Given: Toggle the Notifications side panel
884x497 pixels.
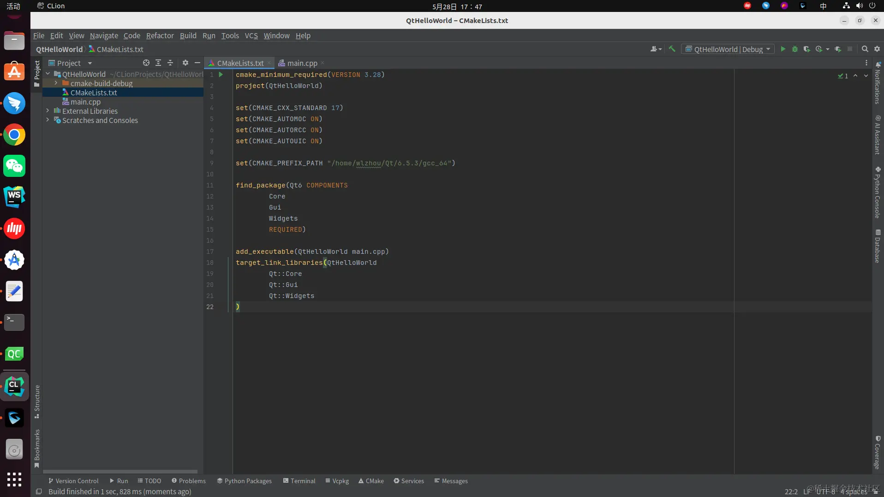Looking at the screenshot, I should pos(878,84).
